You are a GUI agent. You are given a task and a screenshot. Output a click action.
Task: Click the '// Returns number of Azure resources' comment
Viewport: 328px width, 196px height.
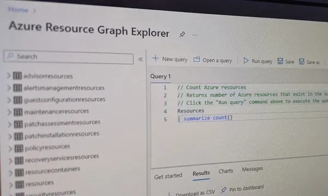tap(253, 95)
